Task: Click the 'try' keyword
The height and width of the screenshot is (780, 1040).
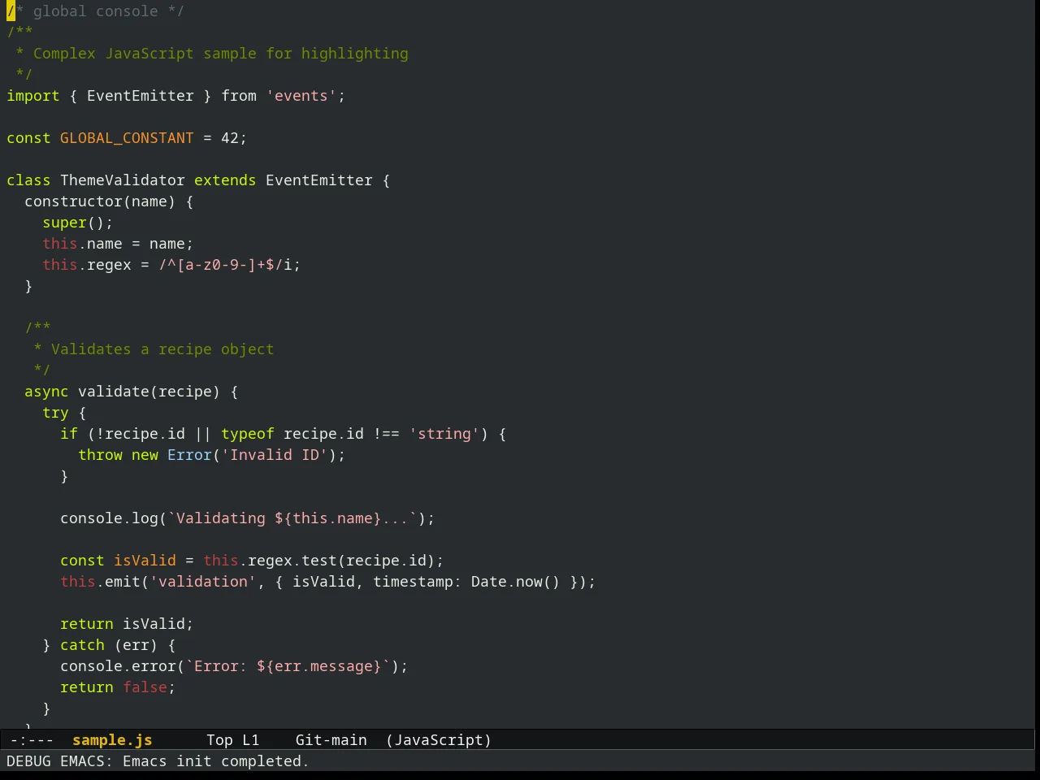Action: [55, 413]
